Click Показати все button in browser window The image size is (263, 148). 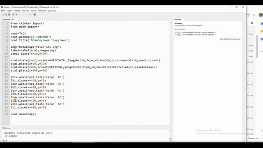pos(253,138)
